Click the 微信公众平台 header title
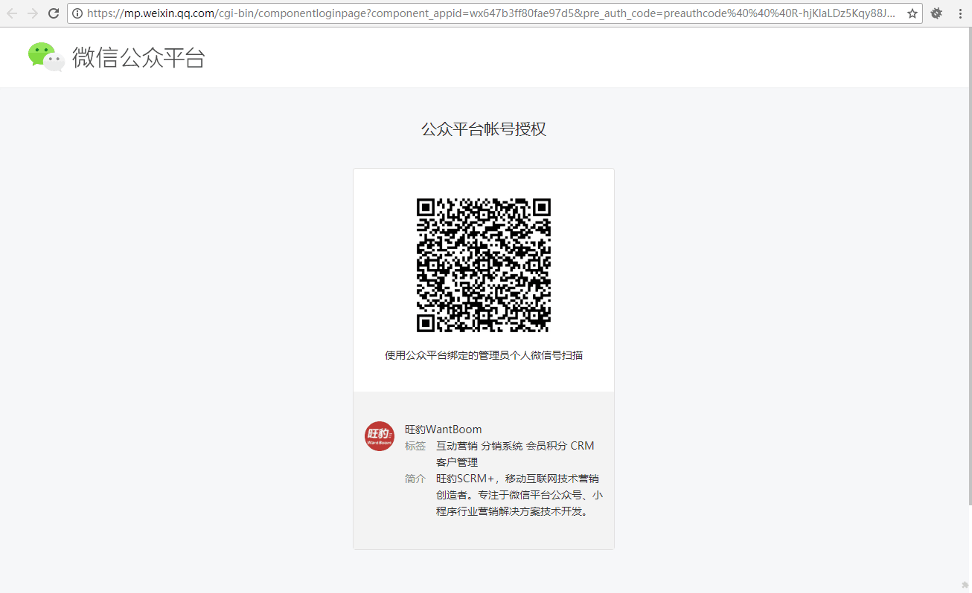This screenshot has height=593, width=972. (138, 57)
